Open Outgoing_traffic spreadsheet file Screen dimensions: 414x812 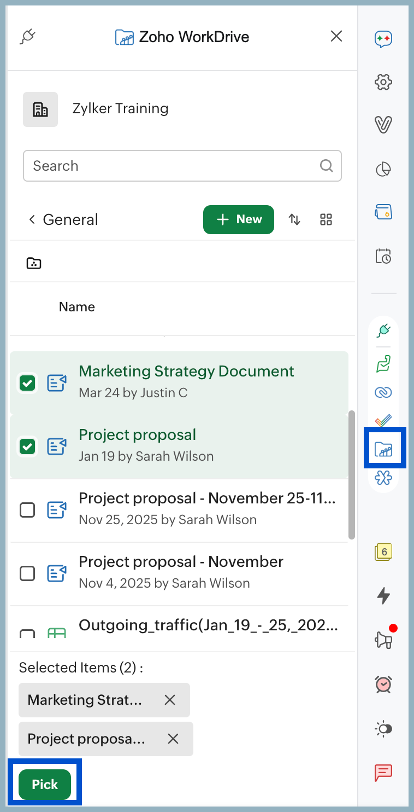tap(208, 625)
